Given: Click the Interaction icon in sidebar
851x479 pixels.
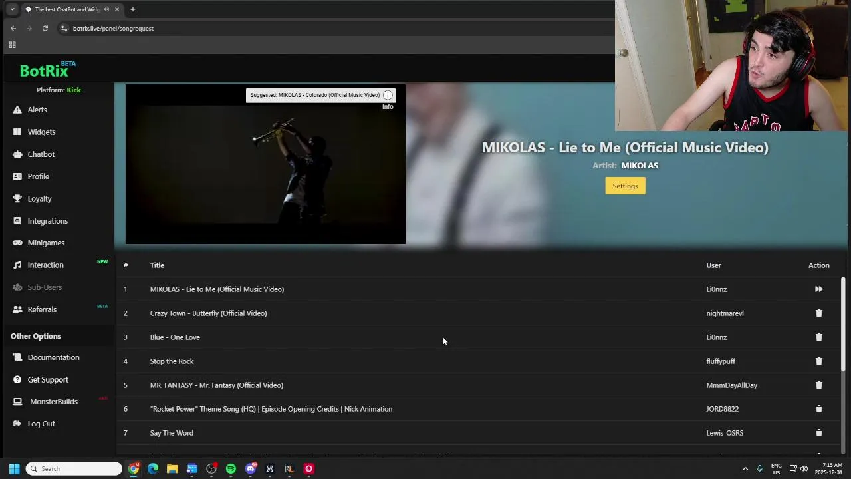Looking at the screenshot, I should click(17, 265).
